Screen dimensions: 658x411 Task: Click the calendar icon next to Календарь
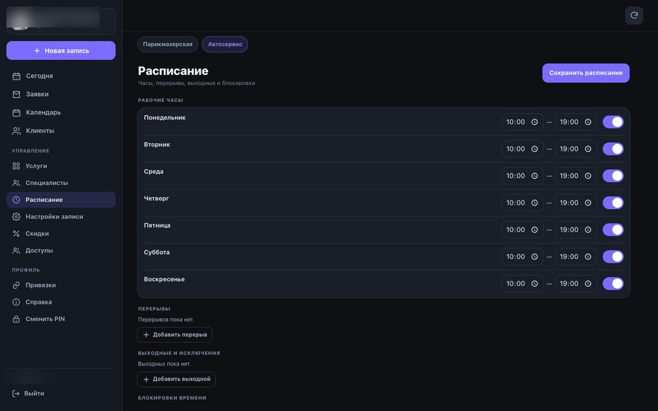point(16,112)
